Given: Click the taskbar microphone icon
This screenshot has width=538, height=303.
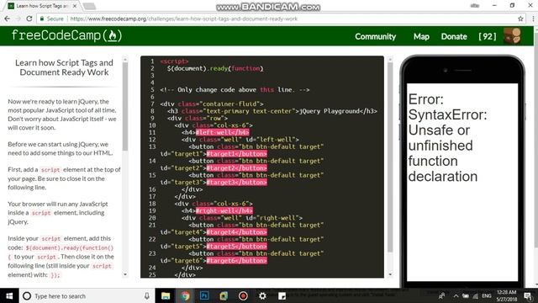Looking at the screenshot, I should pyautogui.click(x=146, y=295).
